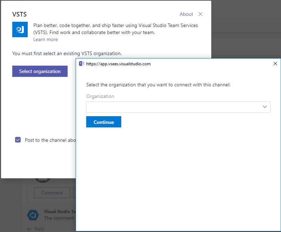Click 'The comment' message text in background
Viewport: 281px width, 232px height.
pos(59,218)
